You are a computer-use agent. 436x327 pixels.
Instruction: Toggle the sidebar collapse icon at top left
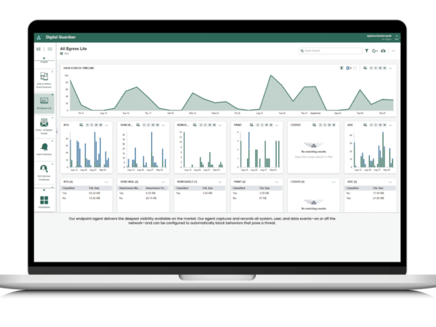[39, 49]
